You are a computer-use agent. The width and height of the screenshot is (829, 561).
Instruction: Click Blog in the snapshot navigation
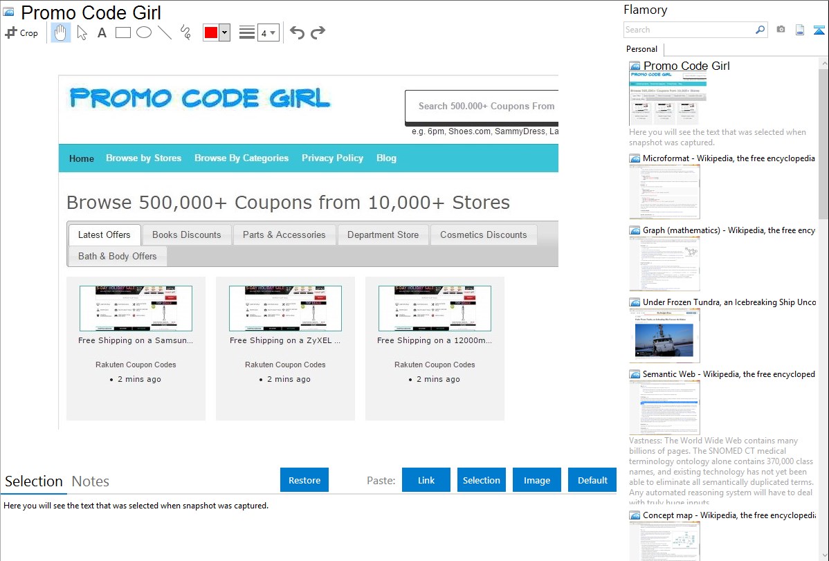387,158
